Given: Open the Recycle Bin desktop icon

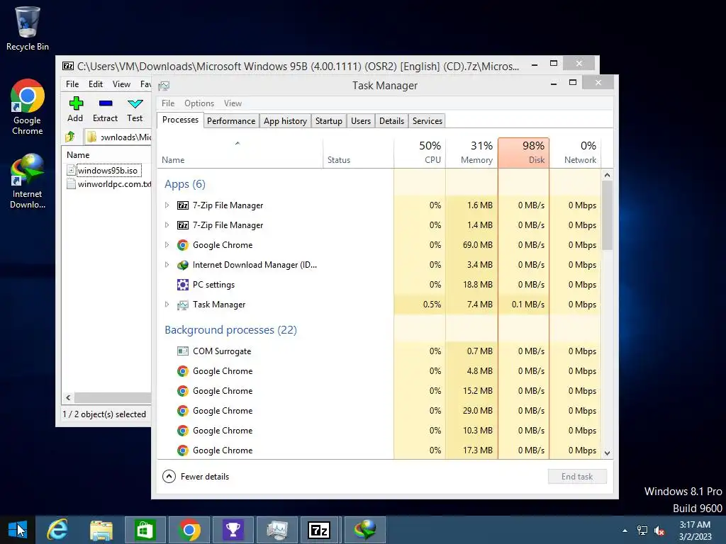Looking at the screenshot, I should [x=28, y=28].
